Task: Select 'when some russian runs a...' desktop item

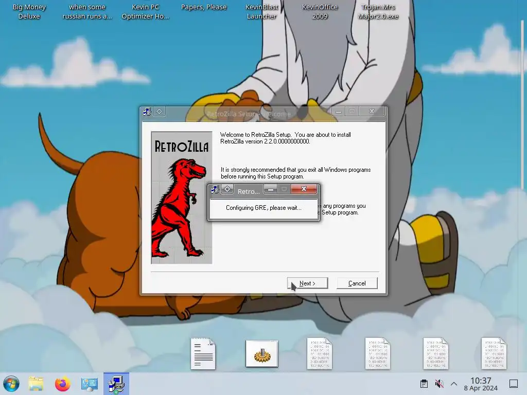Action: tap(87, 11)
